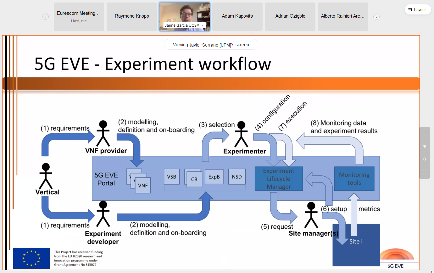Click Adrian Oziębło's participant tile
Viewport: 434px width, 273px height.
290,17
